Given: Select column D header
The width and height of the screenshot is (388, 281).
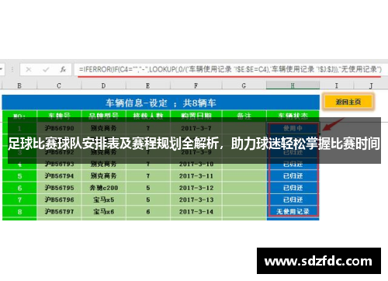Looking at the screenshot, I should tap(103, 85).
